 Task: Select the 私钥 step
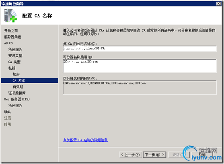pyautogui.click(x=12, y=68)
